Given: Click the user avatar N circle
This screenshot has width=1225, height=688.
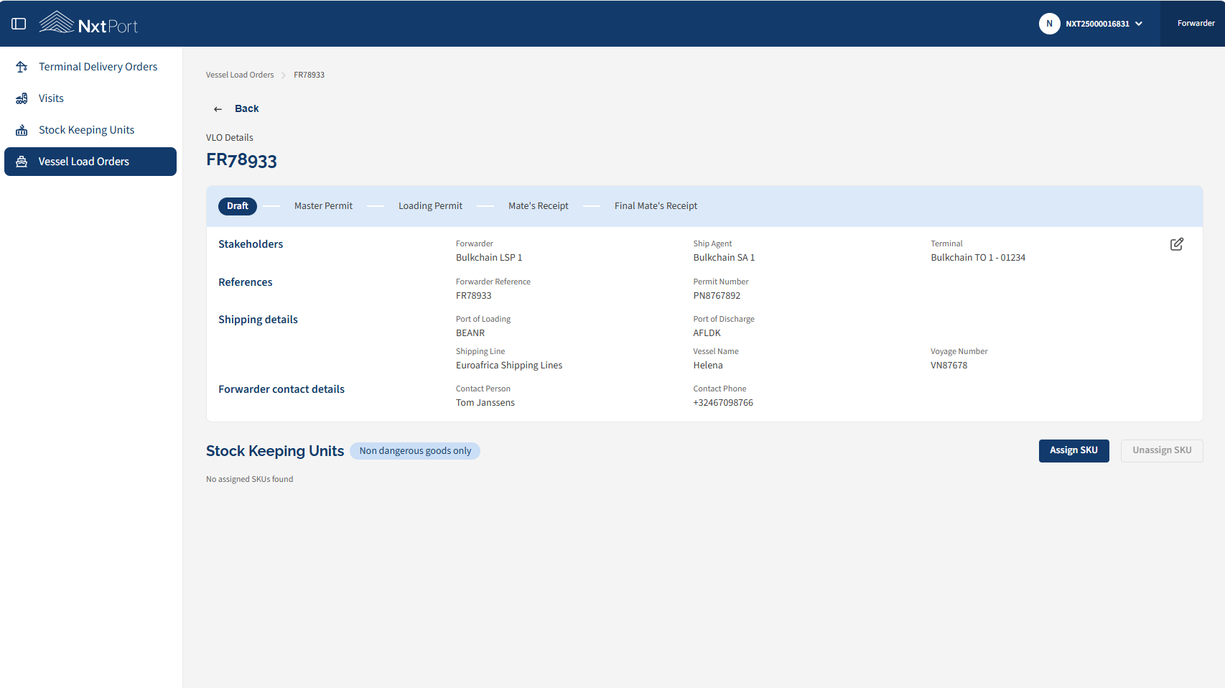Looking at the screenshot, I should coord(1049,24).
